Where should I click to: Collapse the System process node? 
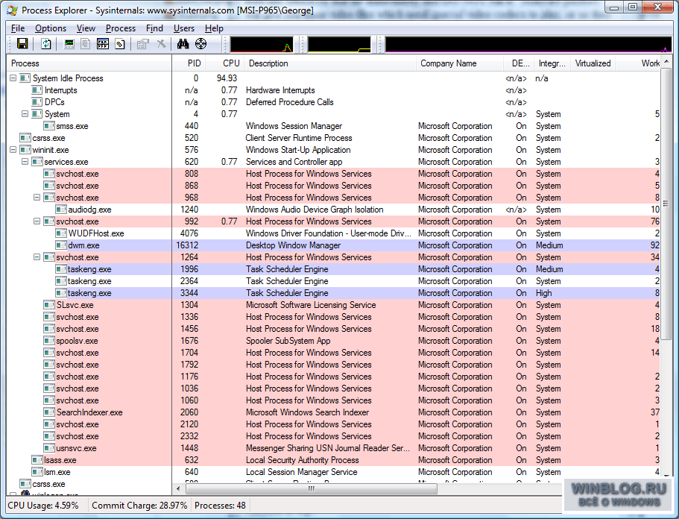(x=25, y=114)
